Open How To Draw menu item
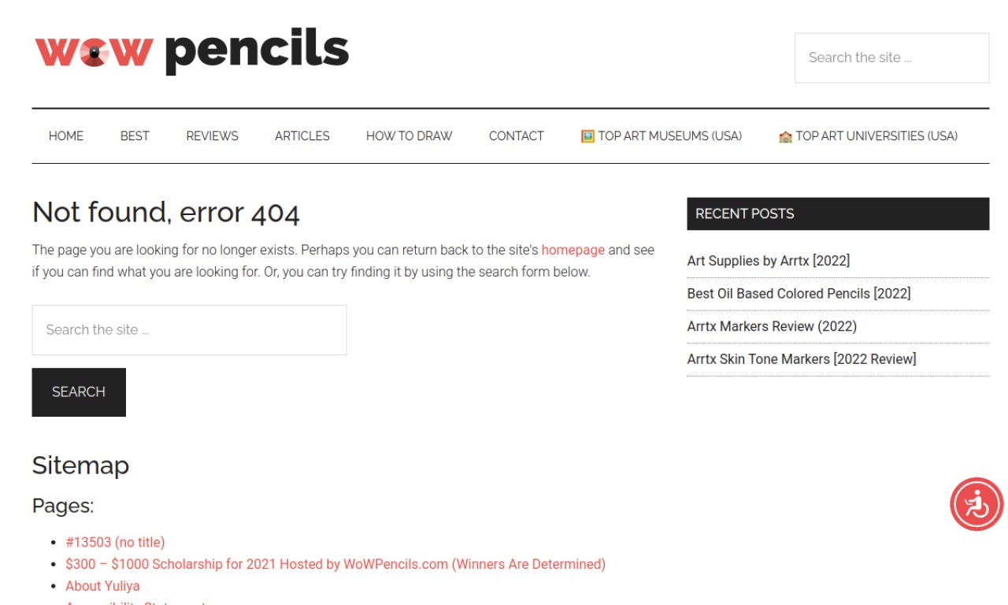This screenshot has height=605, width=1008. 409,135
